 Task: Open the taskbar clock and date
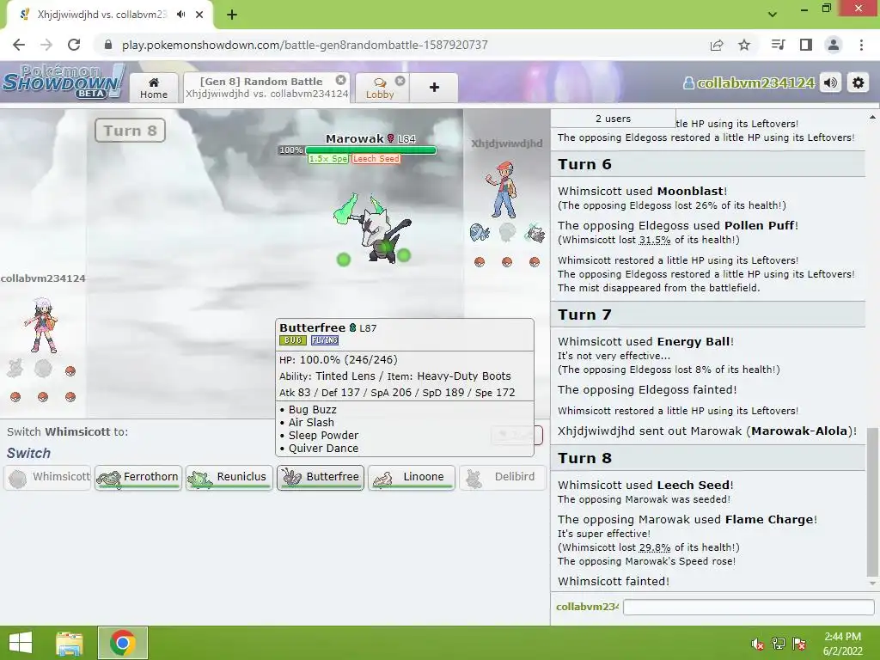pos(842,644)
